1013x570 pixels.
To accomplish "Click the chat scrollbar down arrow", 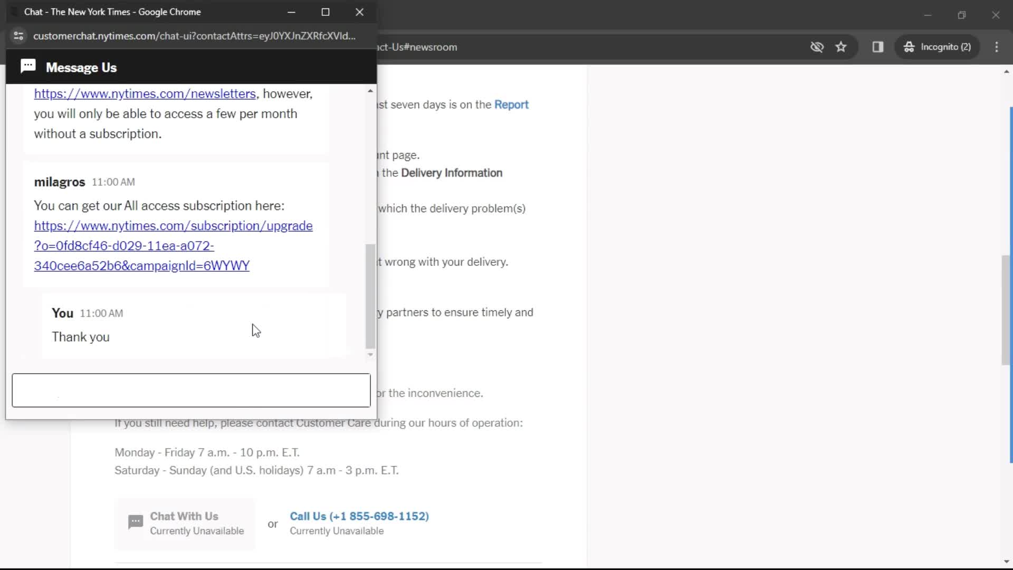I will coord(370,355).
